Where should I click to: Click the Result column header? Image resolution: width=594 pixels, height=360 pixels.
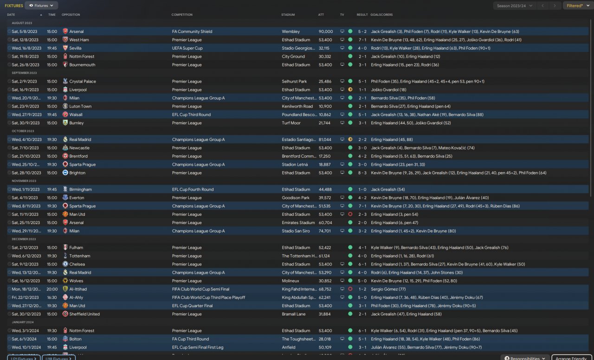click(x=362, y=15)
